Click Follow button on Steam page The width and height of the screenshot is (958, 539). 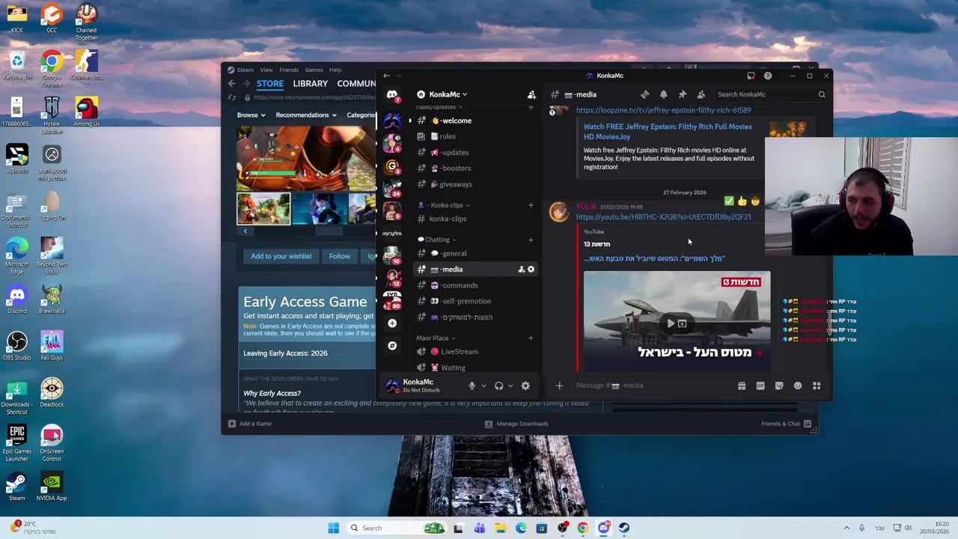[339, 256]
